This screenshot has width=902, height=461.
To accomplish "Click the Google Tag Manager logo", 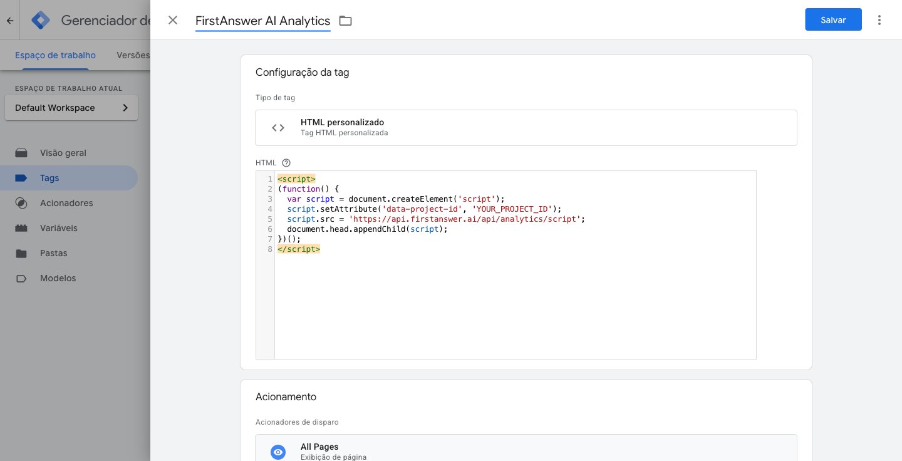I will click(41, 20).
